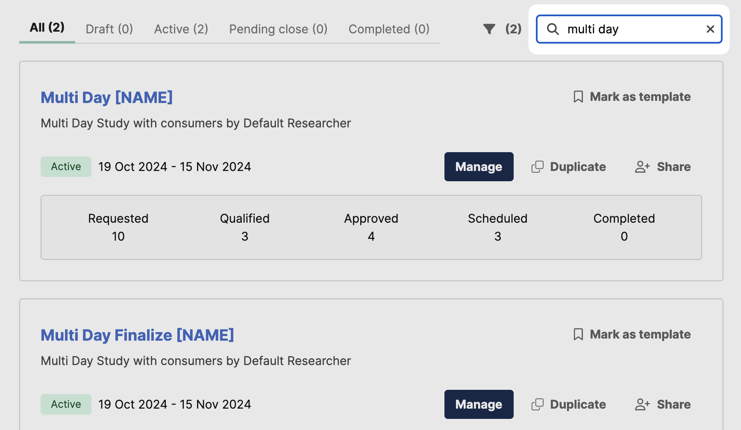The image size is (741, 430).
Task: Open the filter funnel icon
Action: (489, 29)
